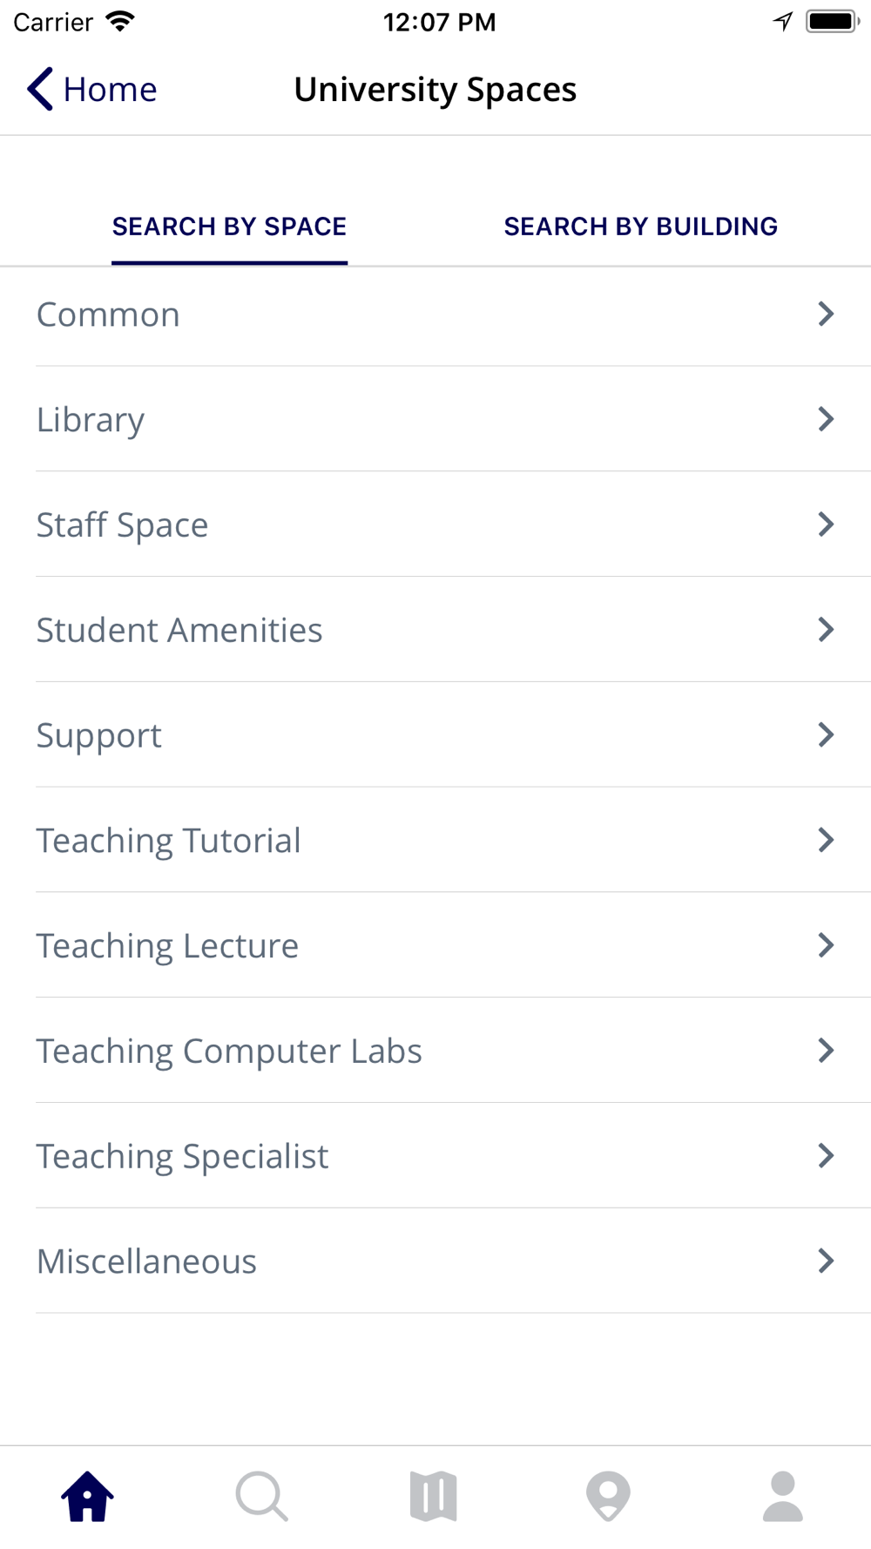Tap the battery indicator in status bar
The width and height of the screenshot is (871, 1549).
(x=832, y=22)
